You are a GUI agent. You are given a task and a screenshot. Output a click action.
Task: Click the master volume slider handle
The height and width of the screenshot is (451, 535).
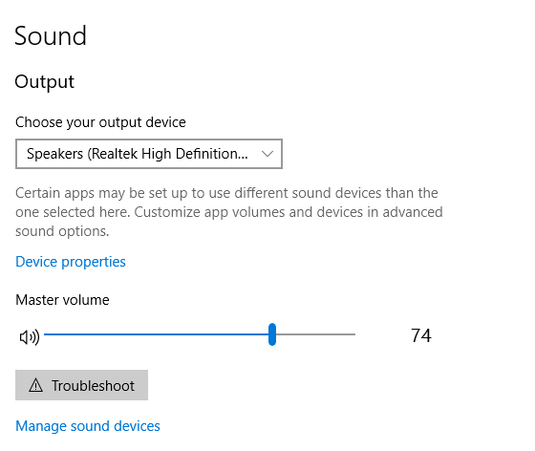point(272,334)
